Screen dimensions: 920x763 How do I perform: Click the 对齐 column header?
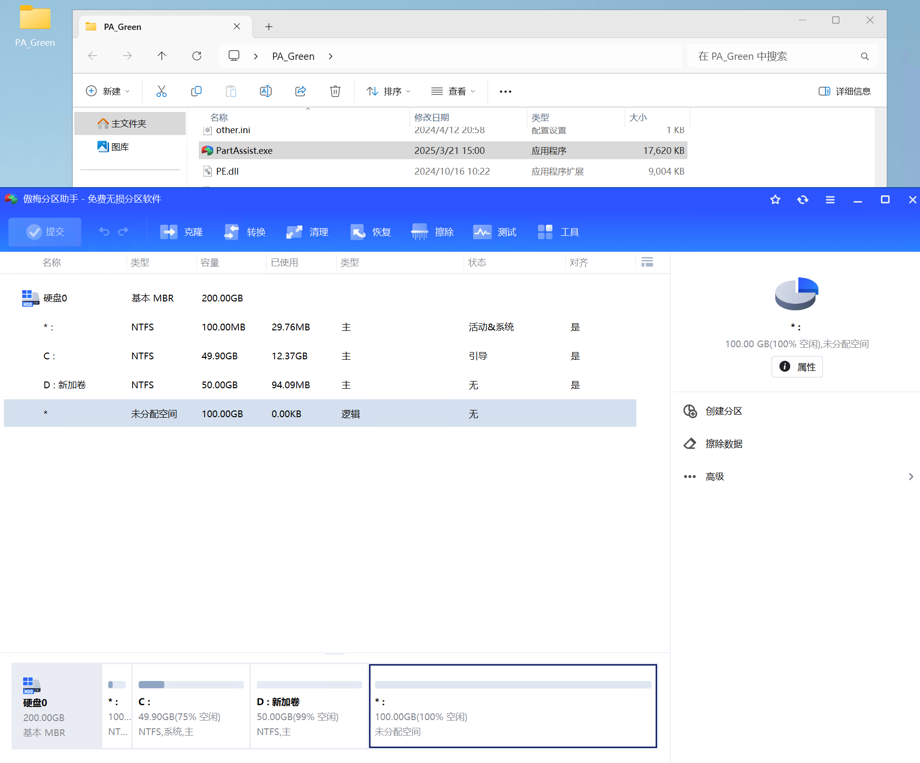(x=579, y=262)
